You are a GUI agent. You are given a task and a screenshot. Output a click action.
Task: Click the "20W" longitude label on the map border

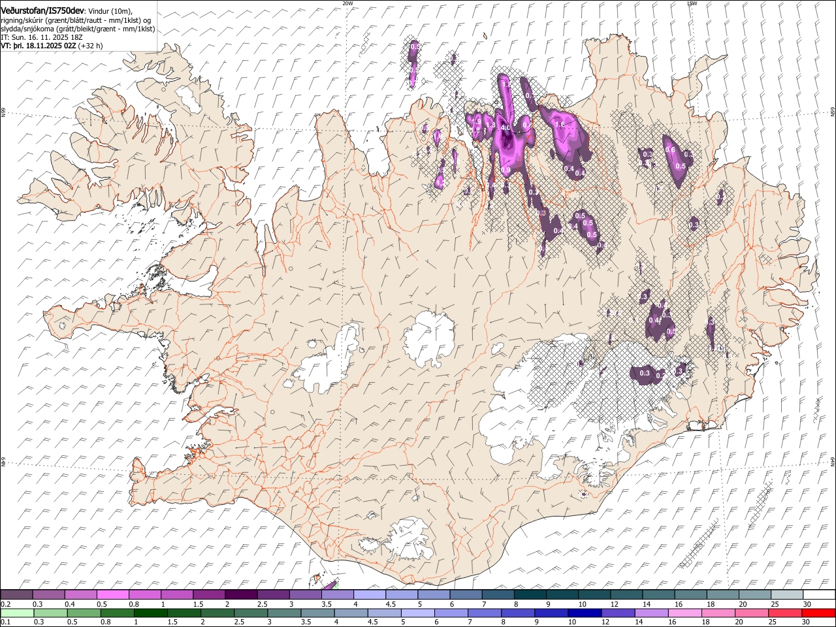click(x=347, y=3)
